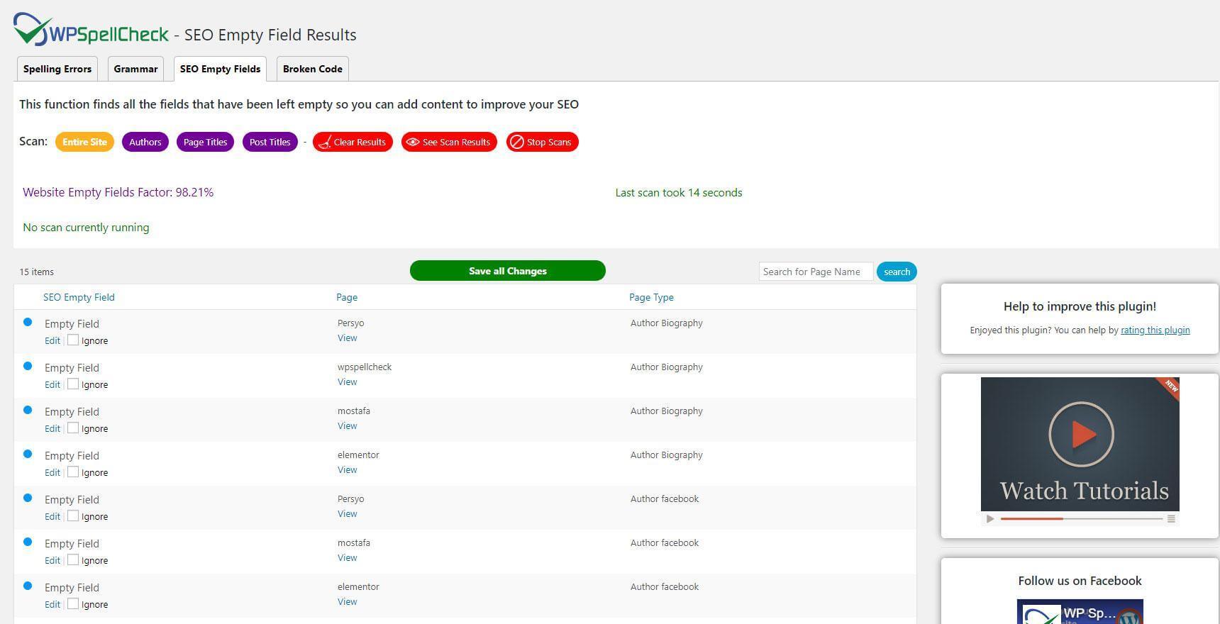
Task: Sort by Page column header
Action: [x=347, y=297]
